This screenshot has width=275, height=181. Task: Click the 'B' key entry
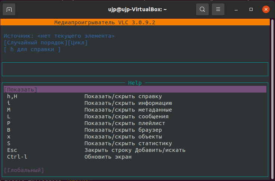click(x=9, y=130)
